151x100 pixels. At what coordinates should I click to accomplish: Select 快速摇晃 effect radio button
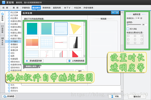pyautogui.click(x=9, y=59)
